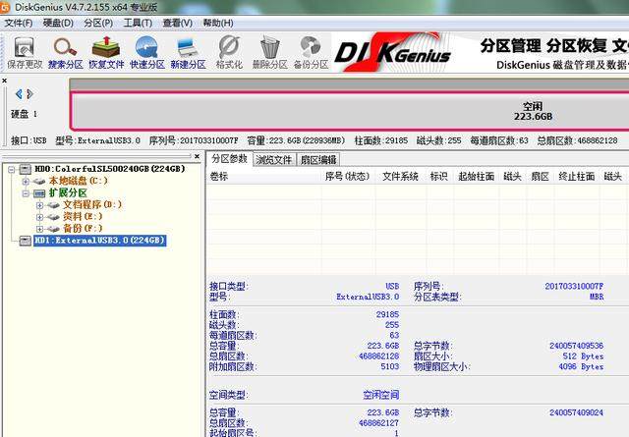629x437 pixels.
Task: Click the 搜索分区 search partition icon
Action: (66, 51)
